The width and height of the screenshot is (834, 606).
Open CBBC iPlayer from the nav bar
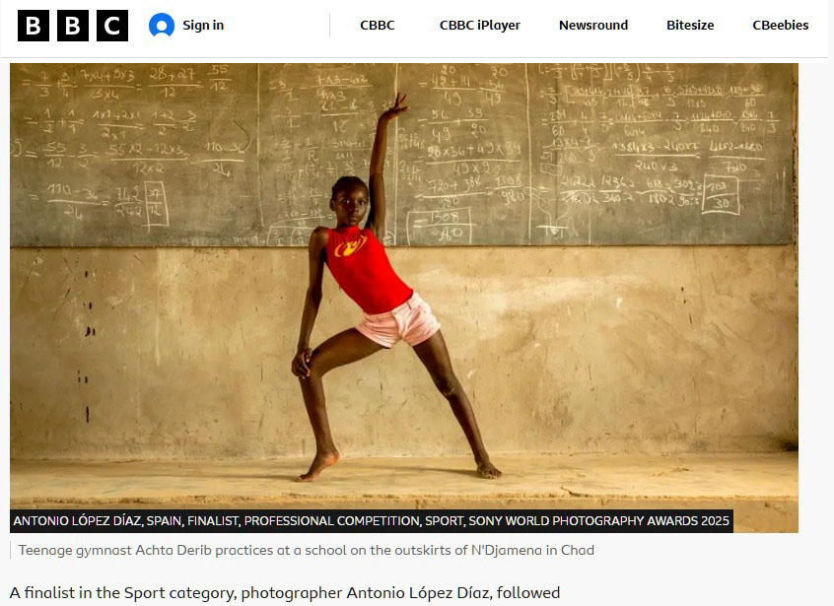pos(480,25)
